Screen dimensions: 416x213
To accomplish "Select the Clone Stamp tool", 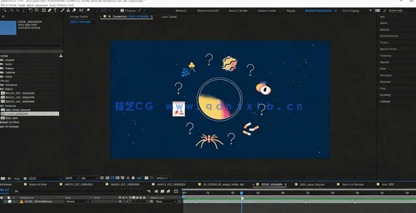I will click(68, 10).
